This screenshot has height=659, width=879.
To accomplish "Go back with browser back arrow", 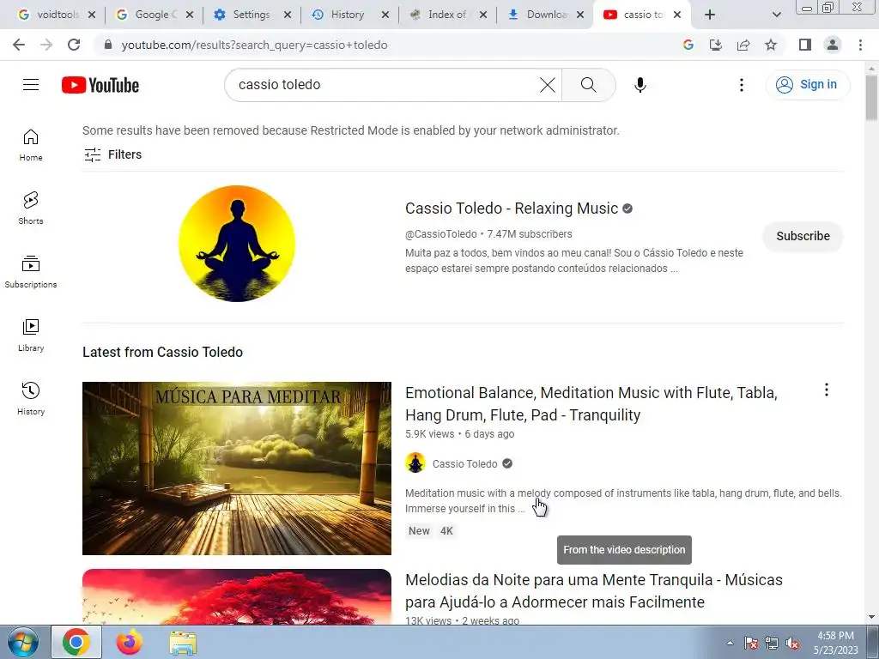I will click(19, 45).
